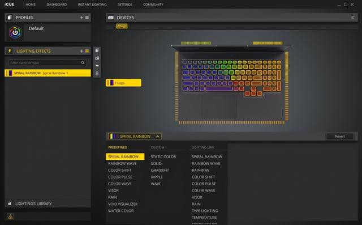Click the search magnifier in filter box
The height and width of the screenshot is (225, 362).
(83, 63)
